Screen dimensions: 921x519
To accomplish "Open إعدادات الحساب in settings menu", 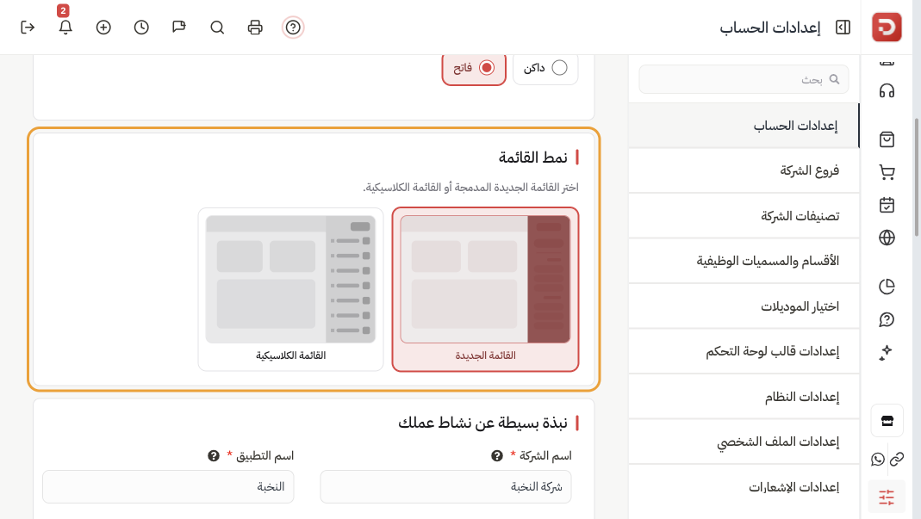I will click(x=744, y=126).
